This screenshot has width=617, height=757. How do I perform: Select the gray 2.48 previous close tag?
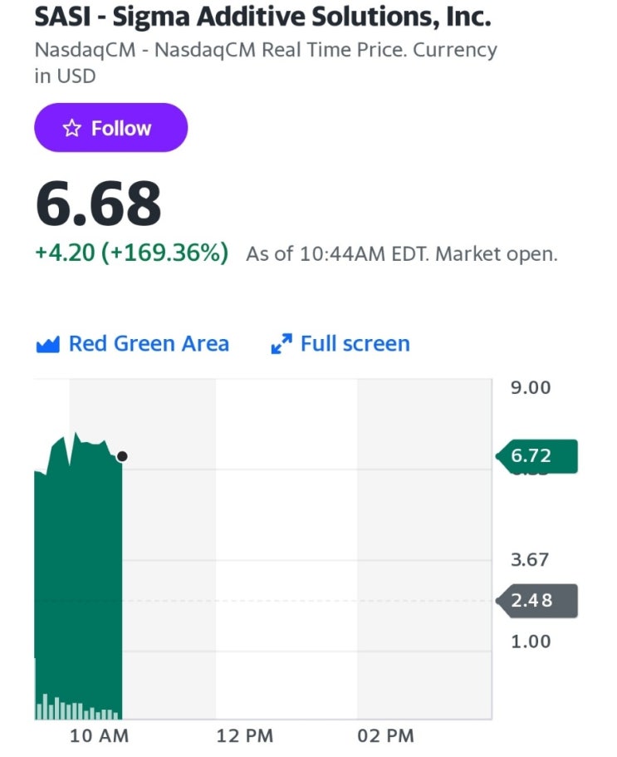coord(536,600)
